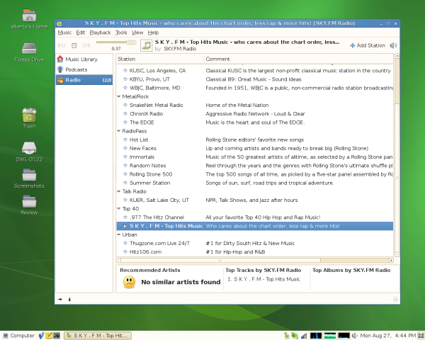Click the taskbar volume speaker icon
This screenshot has height=340, width=425.
[355, 336]
